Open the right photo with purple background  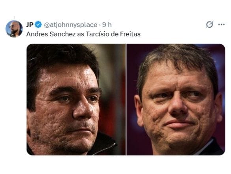click(176, 99)
